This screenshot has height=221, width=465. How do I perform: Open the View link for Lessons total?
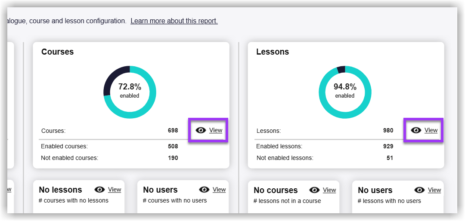[431, 130]
